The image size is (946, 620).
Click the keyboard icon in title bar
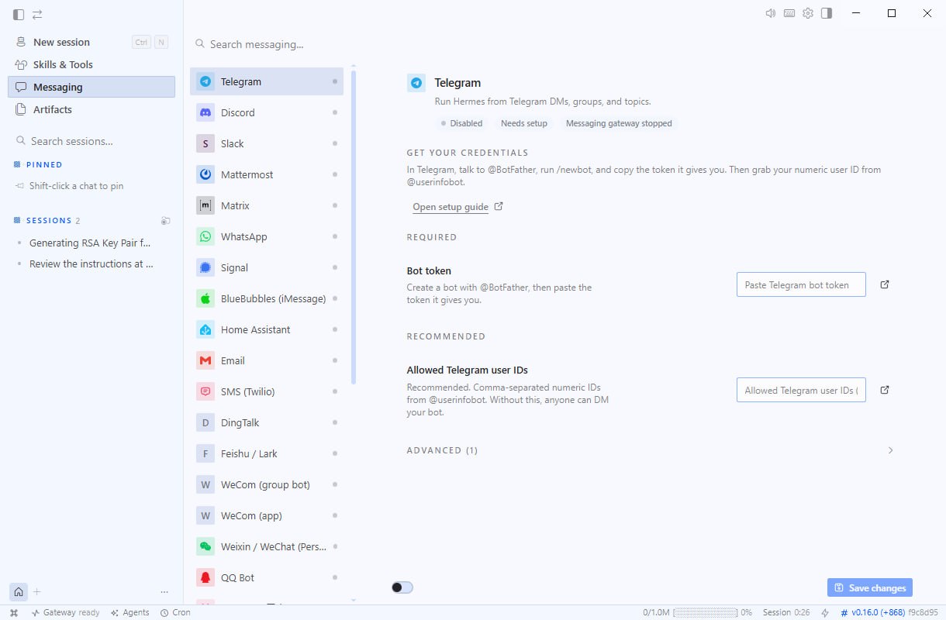click(789, 13)
